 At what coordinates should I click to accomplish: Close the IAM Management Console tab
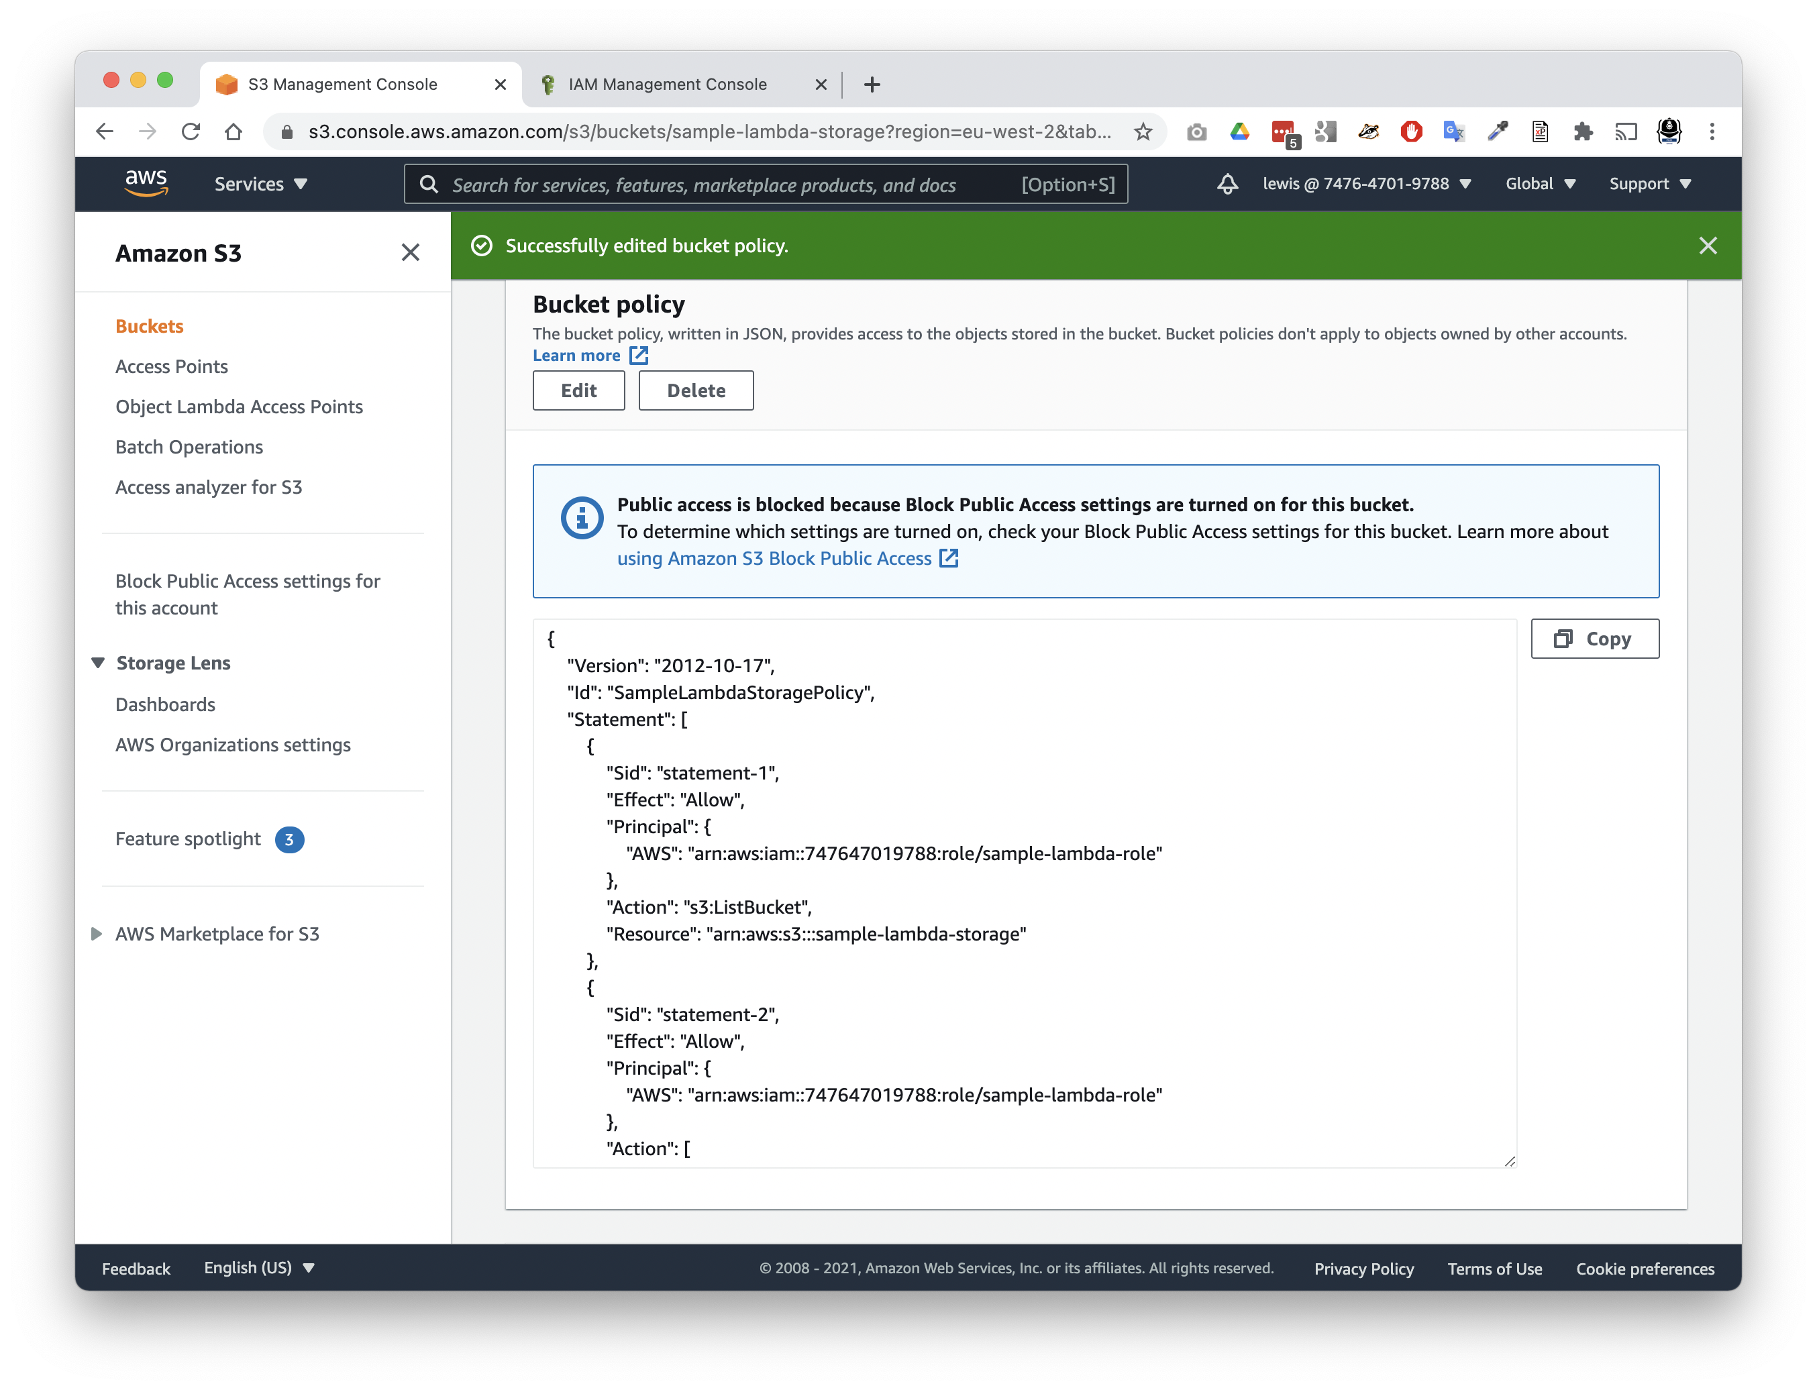(x=821, y=85)
